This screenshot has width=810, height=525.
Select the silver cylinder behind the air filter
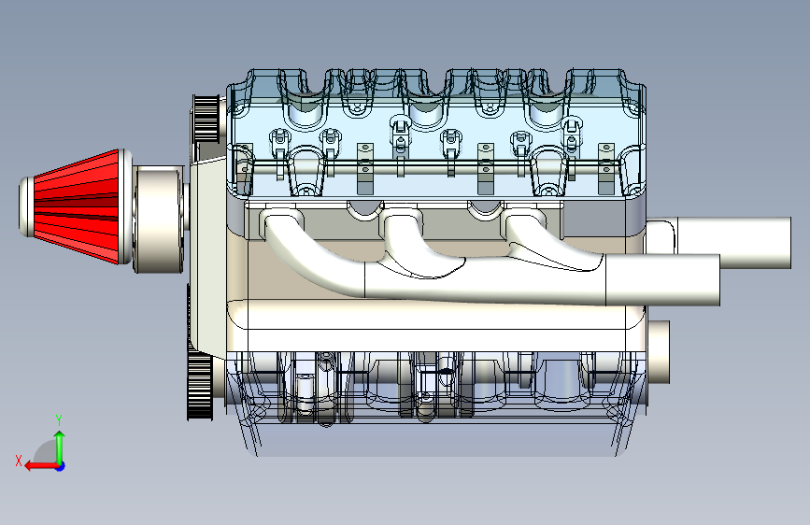159,219
